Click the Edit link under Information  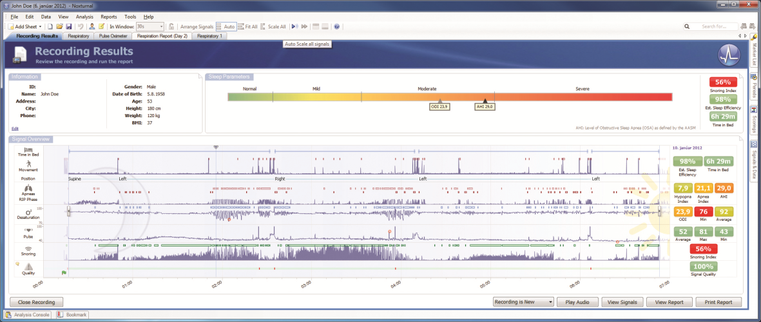click(15, 128)
